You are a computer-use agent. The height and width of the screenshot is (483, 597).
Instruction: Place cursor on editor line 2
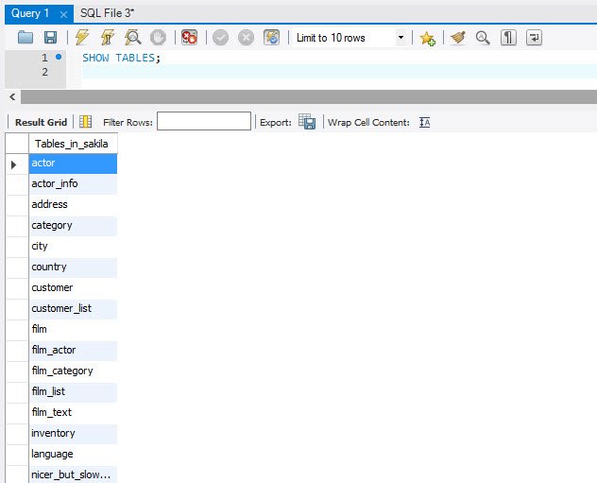pyautogui.click(x=339, y=72)
